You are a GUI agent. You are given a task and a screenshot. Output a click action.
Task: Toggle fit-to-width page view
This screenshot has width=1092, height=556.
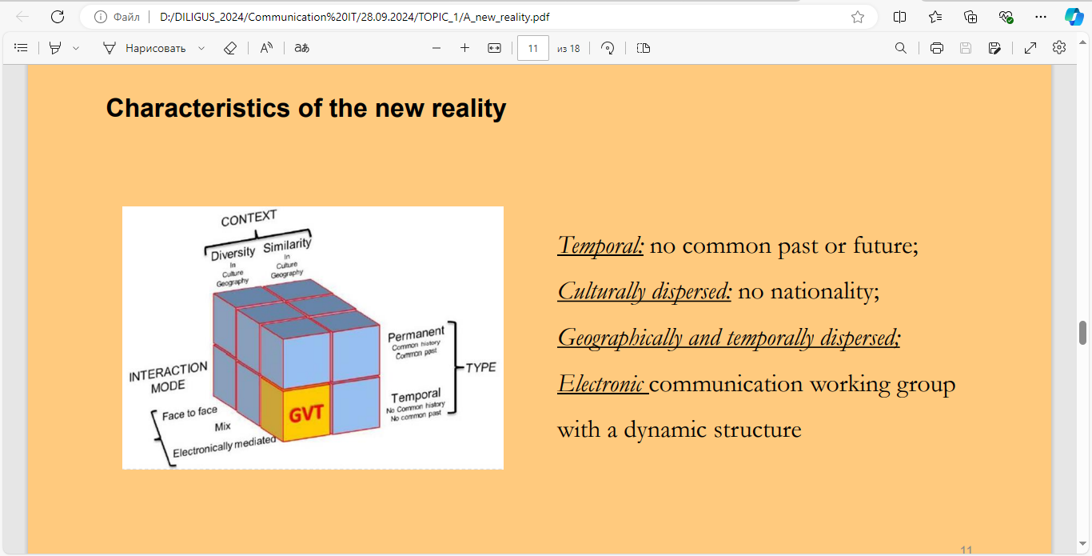click(494, 48)
